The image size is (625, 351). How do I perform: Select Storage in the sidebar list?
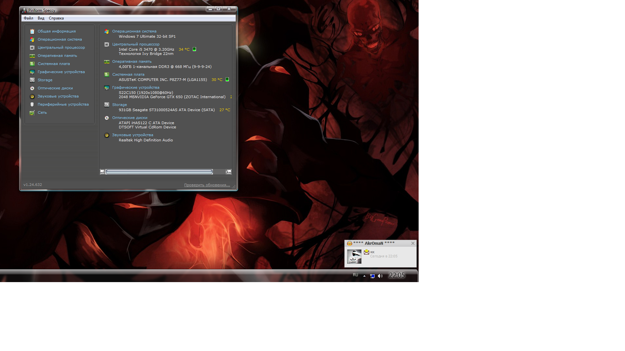[x=45, y=80]
